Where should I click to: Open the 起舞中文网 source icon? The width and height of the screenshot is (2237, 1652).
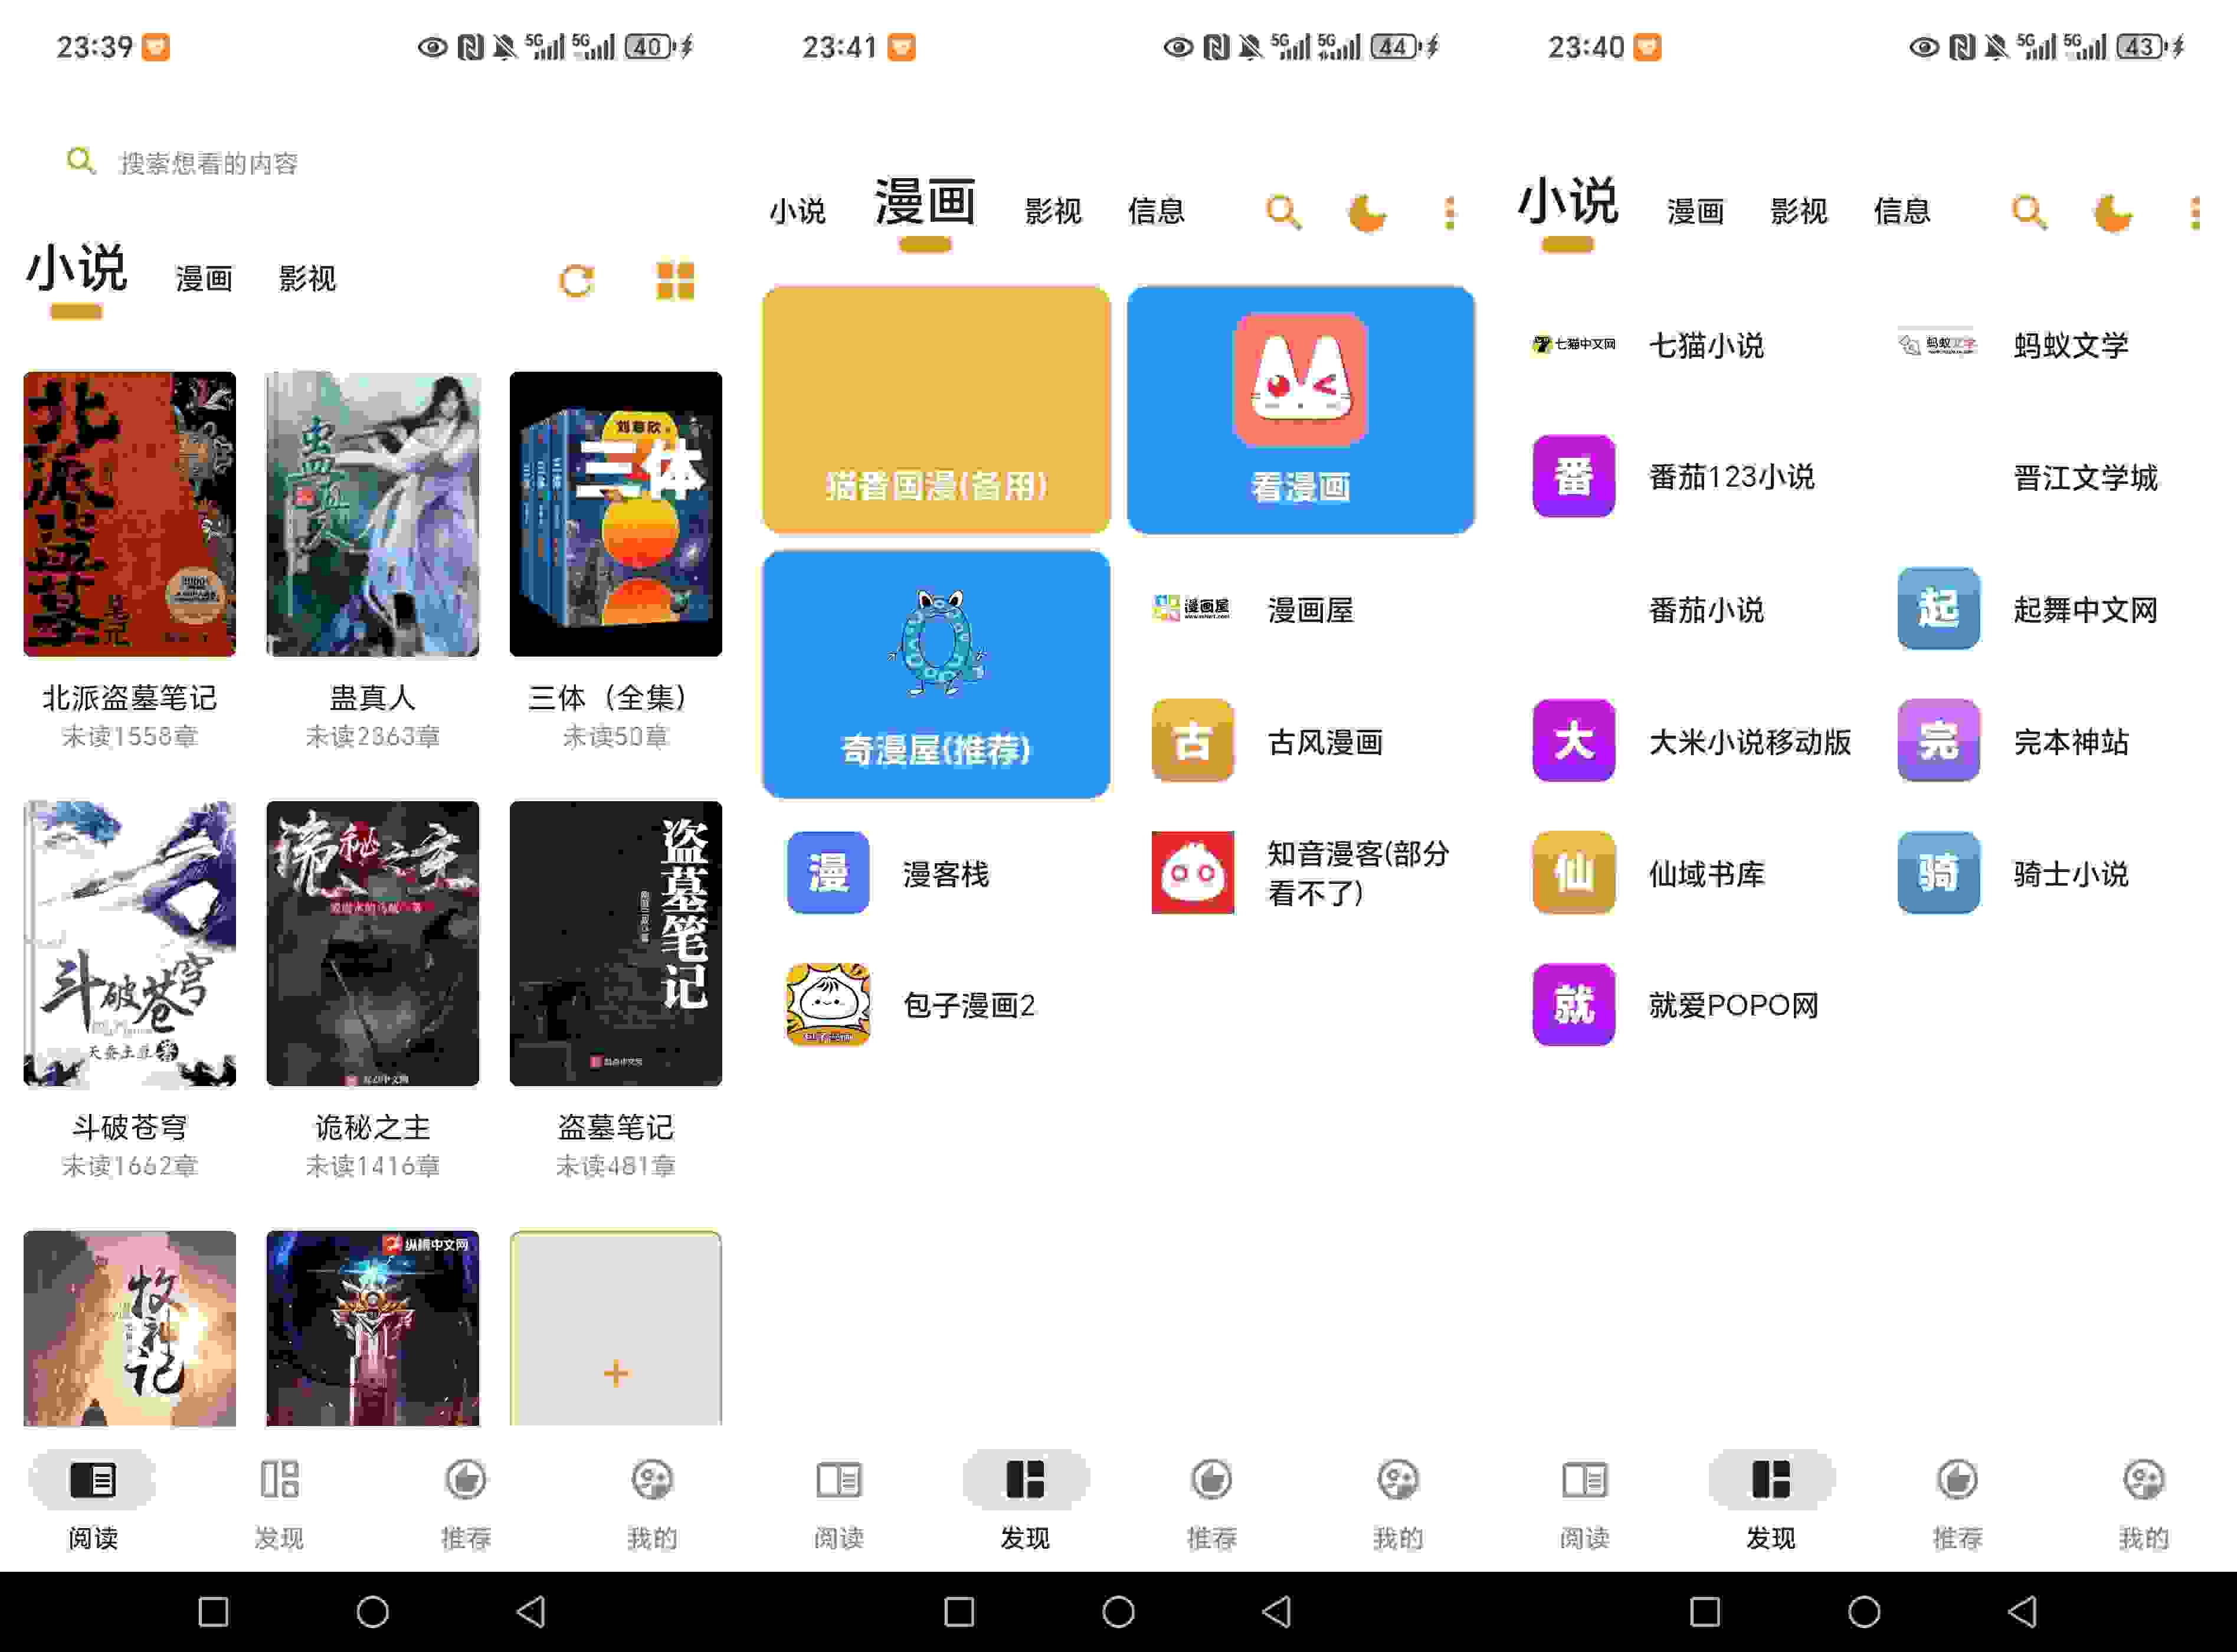tap(1938, 609)
